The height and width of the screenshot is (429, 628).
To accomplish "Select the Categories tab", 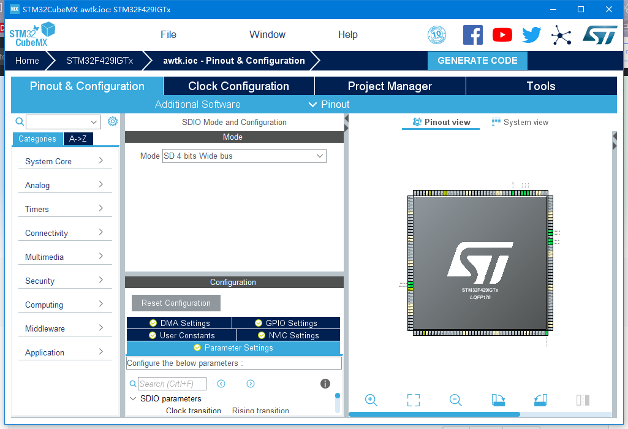I will click(x=37, y=139).
